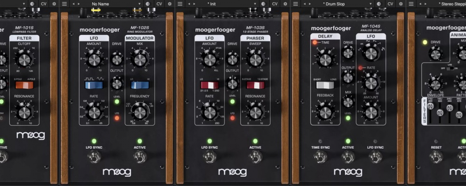Image resolution: width=466 pixels, height=186 pixels.
Task: Open the hamburger menu of the MF-103S phaser
Action: point(180,3)
